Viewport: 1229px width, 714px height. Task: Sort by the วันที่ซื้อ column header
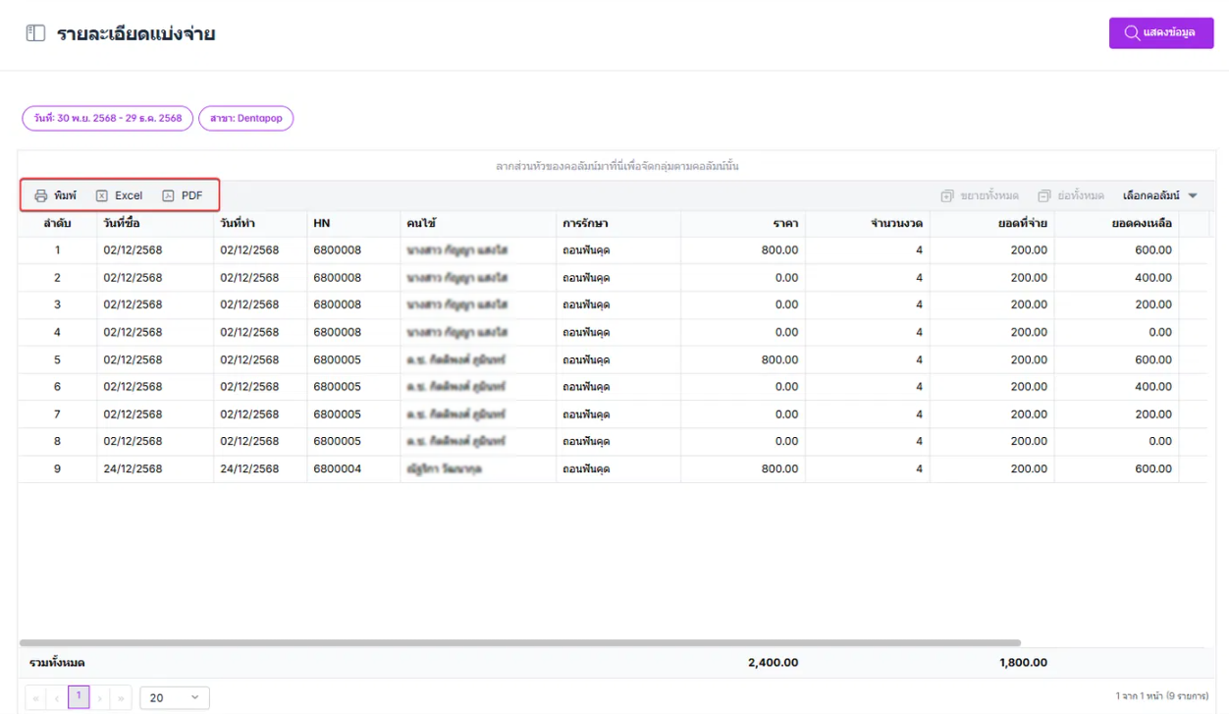(155, 224)
